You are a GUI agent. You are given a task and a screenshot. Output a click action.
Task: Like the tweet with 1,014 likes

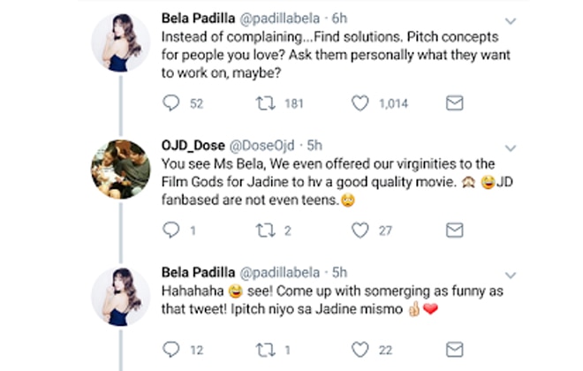[360, 103]
